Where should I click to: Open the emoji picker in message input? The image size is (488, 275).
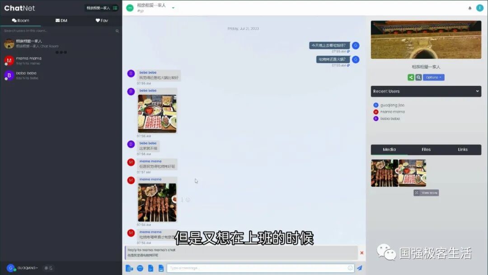[x=350, y=268]
